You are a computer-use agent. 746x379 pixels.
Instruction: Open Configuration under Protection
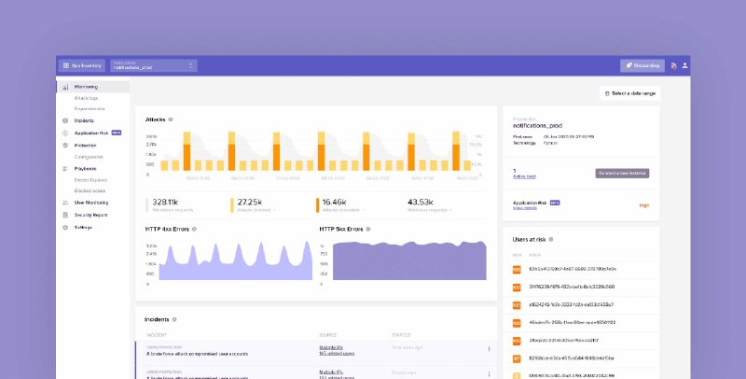point(89,157)
